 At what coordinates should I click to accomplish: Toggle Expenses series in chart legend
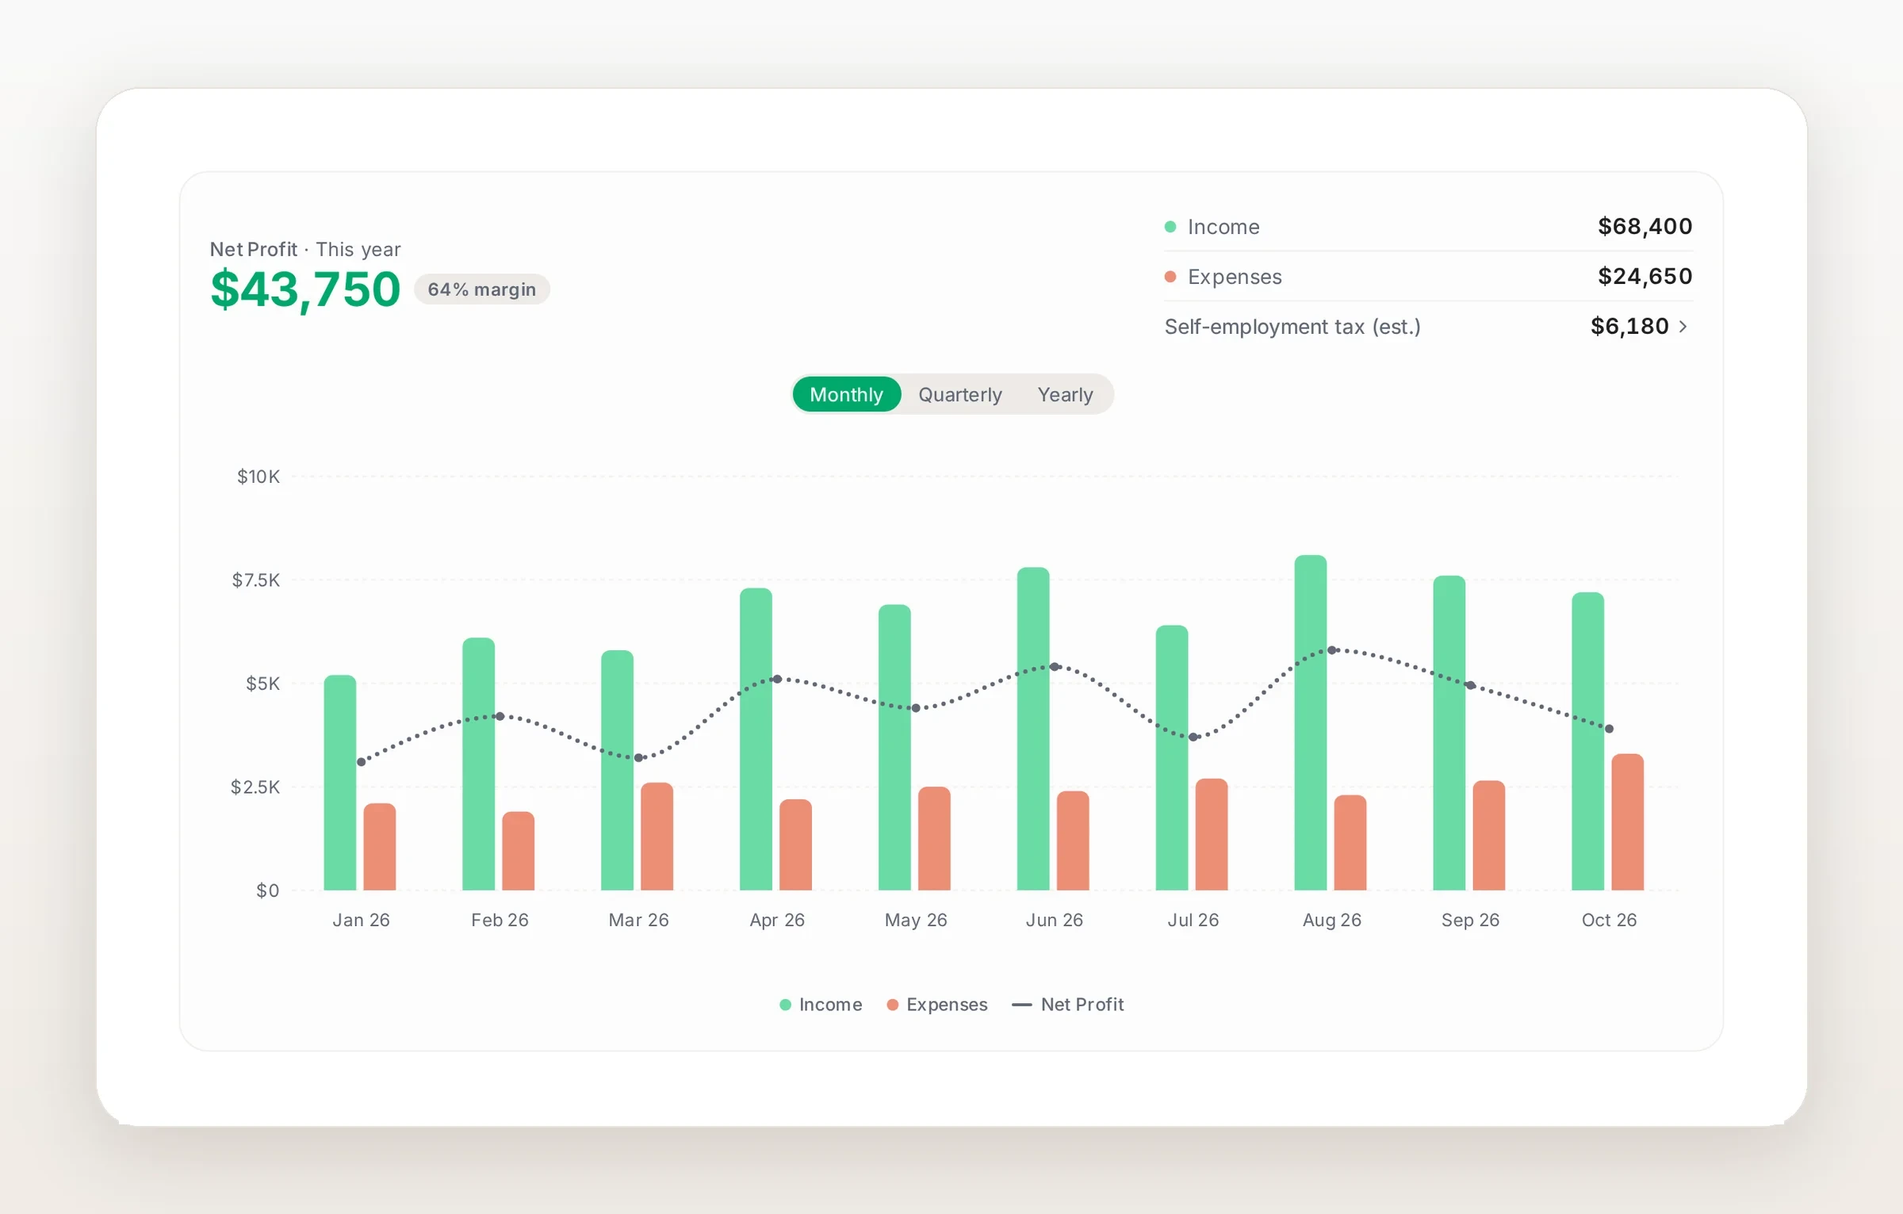[x=937, y=1004]
